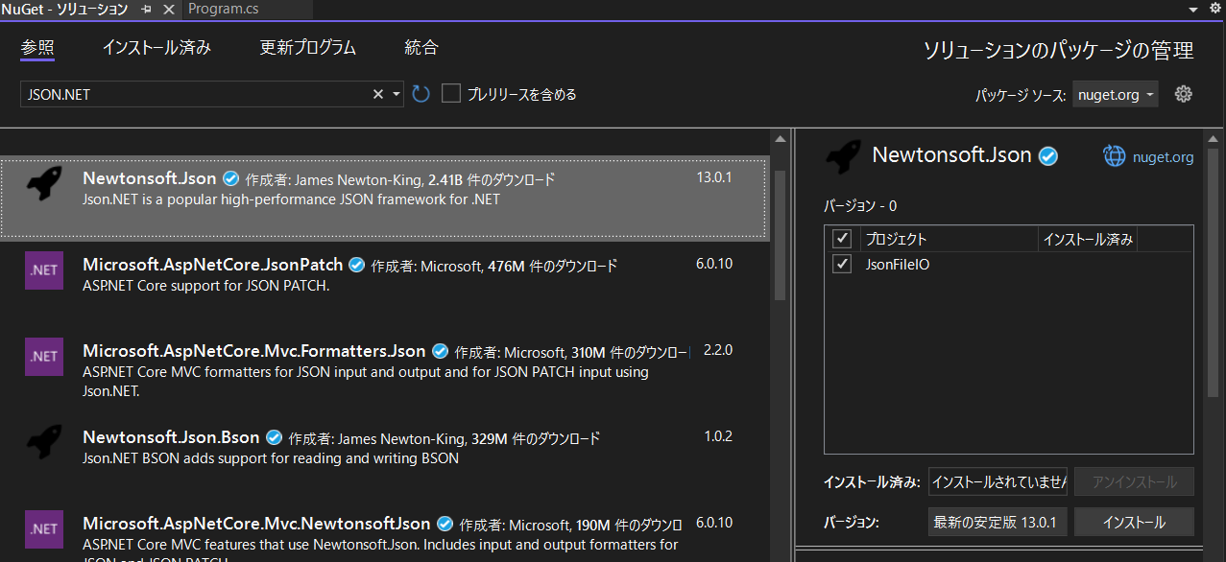Viewport: 1226px width, 562px height.
Task: Click the verified badge next to Newtonsoft.Json
Action: (1047, 154)
